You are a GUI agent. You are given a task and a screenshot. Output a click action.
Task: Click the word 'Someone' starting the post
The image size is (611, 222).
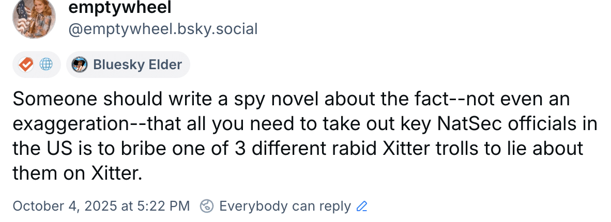[x=51, y=99]
